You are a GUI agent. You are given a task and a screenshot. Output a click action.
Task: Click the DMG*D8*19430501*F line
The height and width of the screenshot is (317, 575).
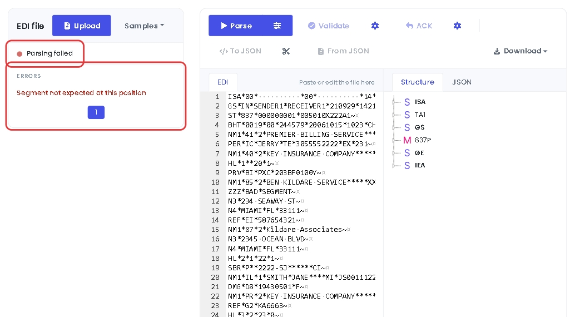(268, 287)
